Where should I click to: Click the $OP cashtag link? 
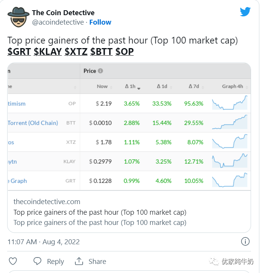pos(125,51)
